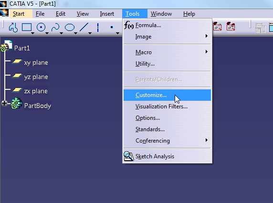This screenshot has width=273, height=203.
Task: Select zx plane in specification tree
Action: tap(36, 91)
